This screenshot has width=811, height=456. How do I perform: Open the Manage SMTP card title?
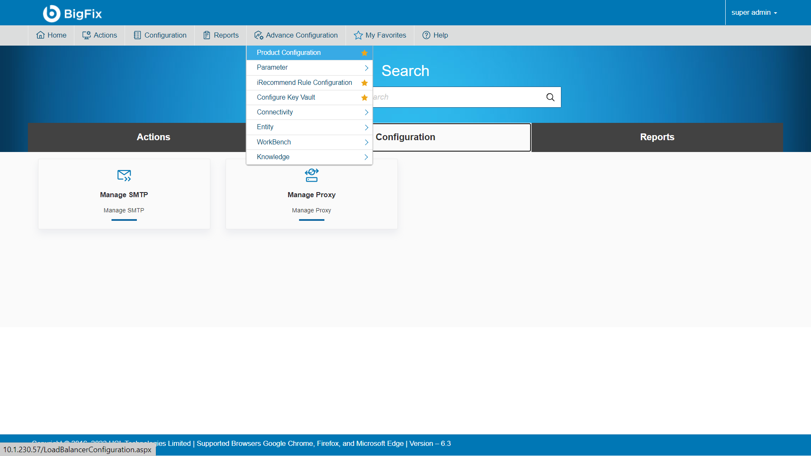tap(124, 195)
